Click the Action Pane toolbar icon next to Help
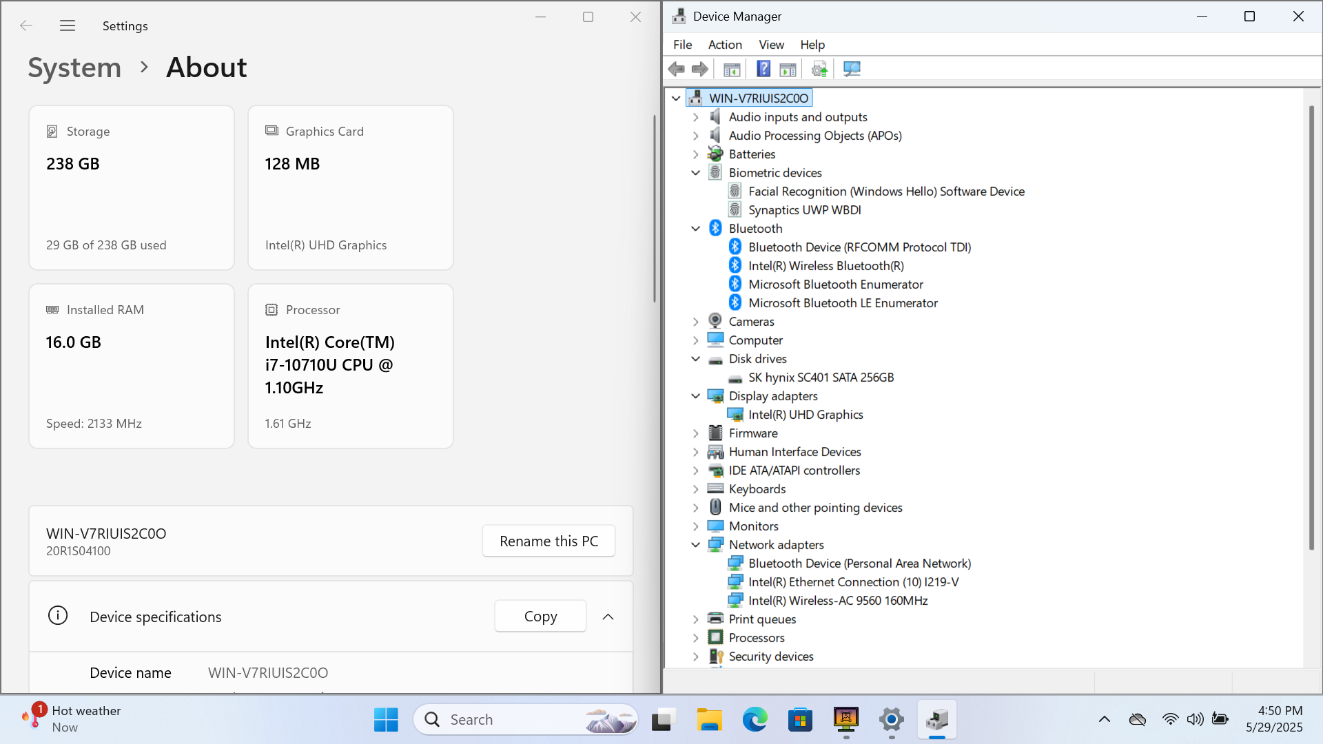 click(x=788, y=69)
